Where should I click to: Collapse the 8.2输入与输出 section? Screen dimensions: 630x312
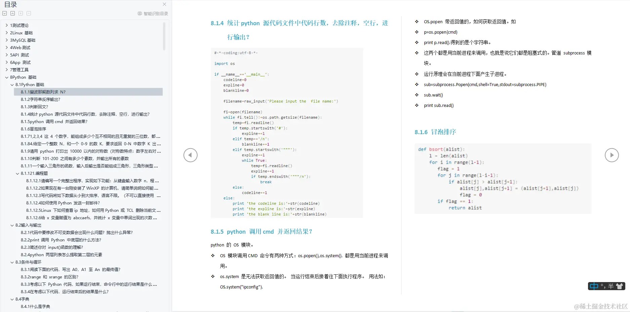pyautogui.click(x=12, y=225)
